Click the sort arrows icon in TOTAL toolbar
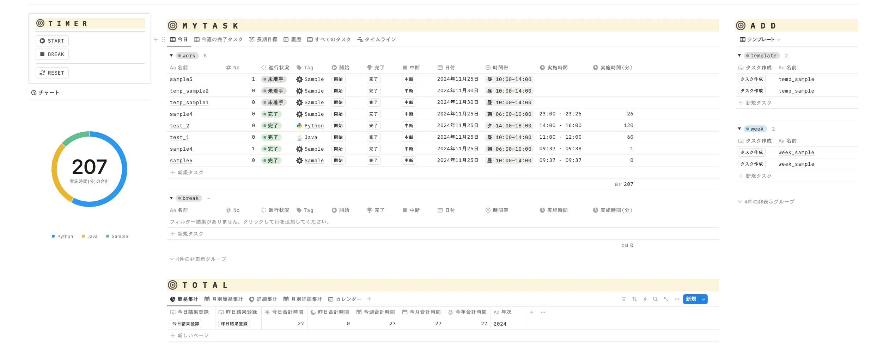 pyautogui.click(x=634, y=299)
